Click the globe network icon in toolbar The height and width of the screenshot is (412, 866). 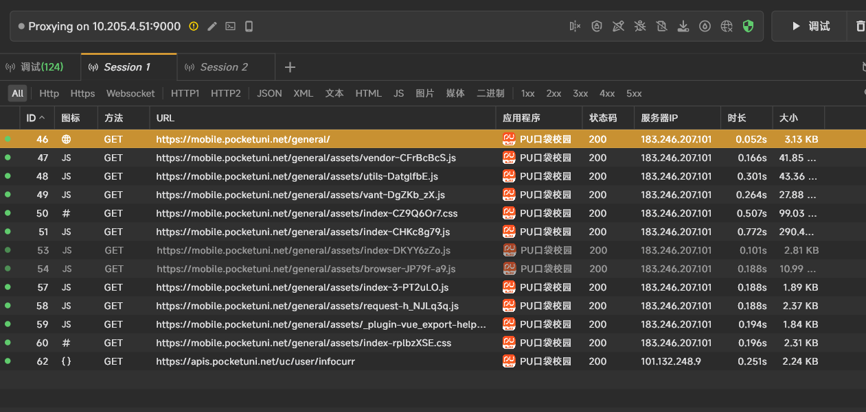[727, 26]
